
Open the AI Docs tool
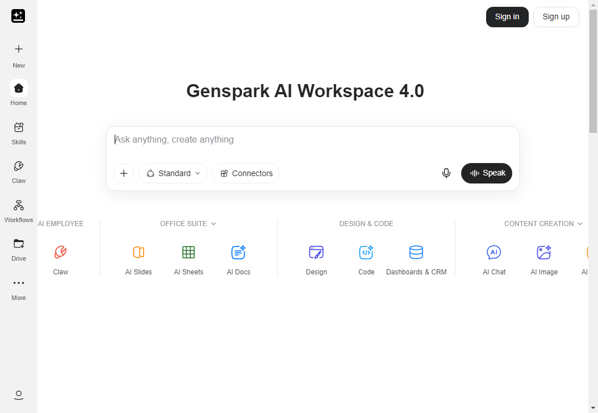pyautogui.click(x=239, y=260)
